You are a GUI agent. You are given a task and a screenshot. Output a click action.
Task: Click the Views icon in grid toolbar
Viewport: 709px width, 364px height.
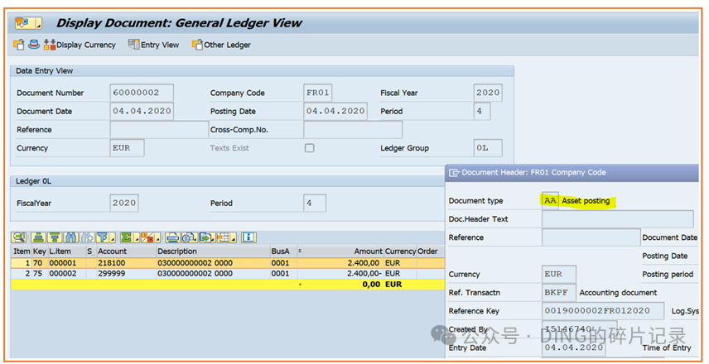tap(189, 237)
